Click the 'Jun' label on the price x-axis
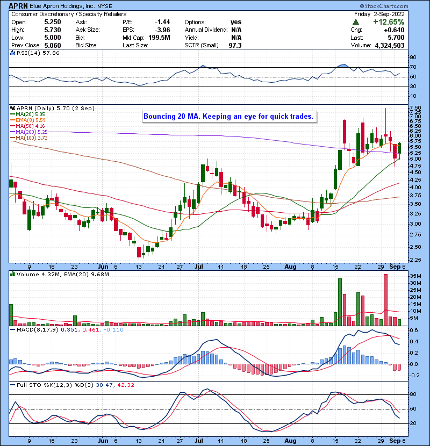The width and height of the screenshot is (430, 446). (103, 267)
